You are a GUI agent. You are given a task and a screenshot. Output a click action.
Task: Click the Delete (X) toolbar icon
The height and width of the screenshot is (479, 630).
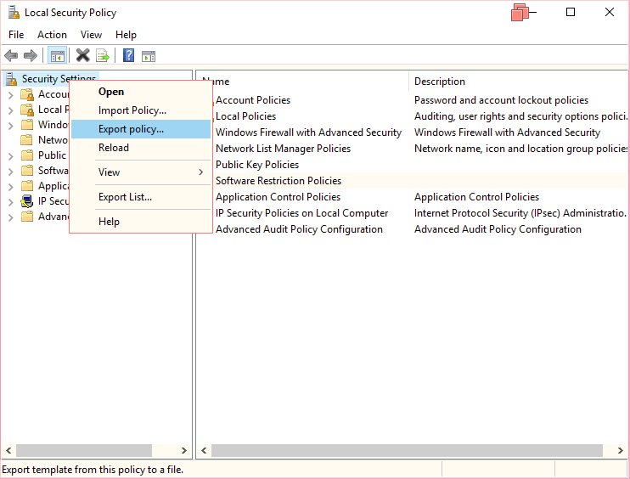tap(82, 56)
